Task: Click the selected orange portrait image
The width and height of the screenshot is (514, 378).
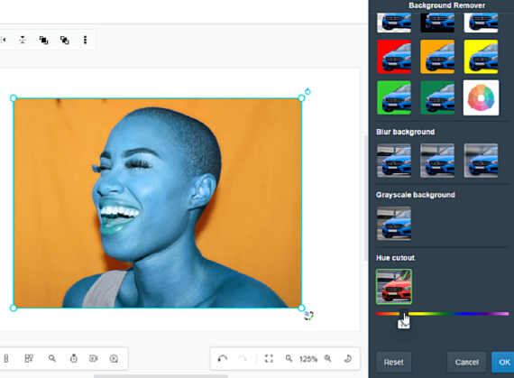Action: pyautogui.click(x=157, y=203)
